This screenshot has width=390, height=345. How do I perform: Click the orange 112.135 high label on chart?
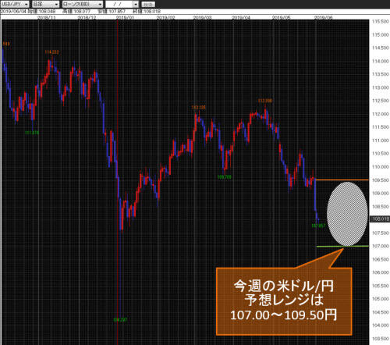(199, 108)
